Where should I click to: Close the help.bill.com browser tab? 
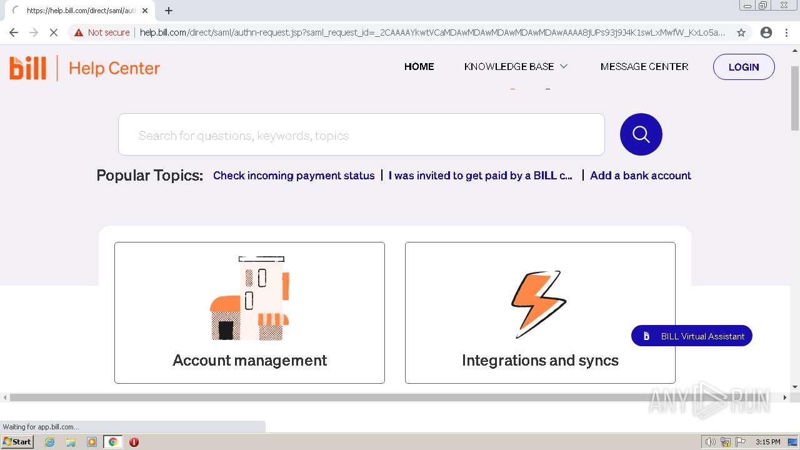[x=145, y=11]
